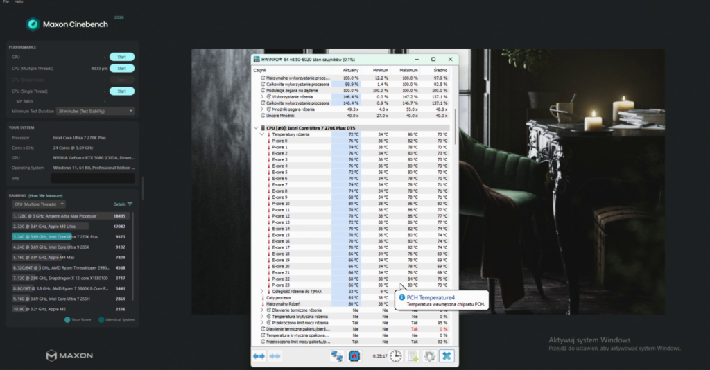Collapse the CPU [#0] Intel Core Ultra section
This screenshot has height=370, width=710.
(x=257, y=128)
